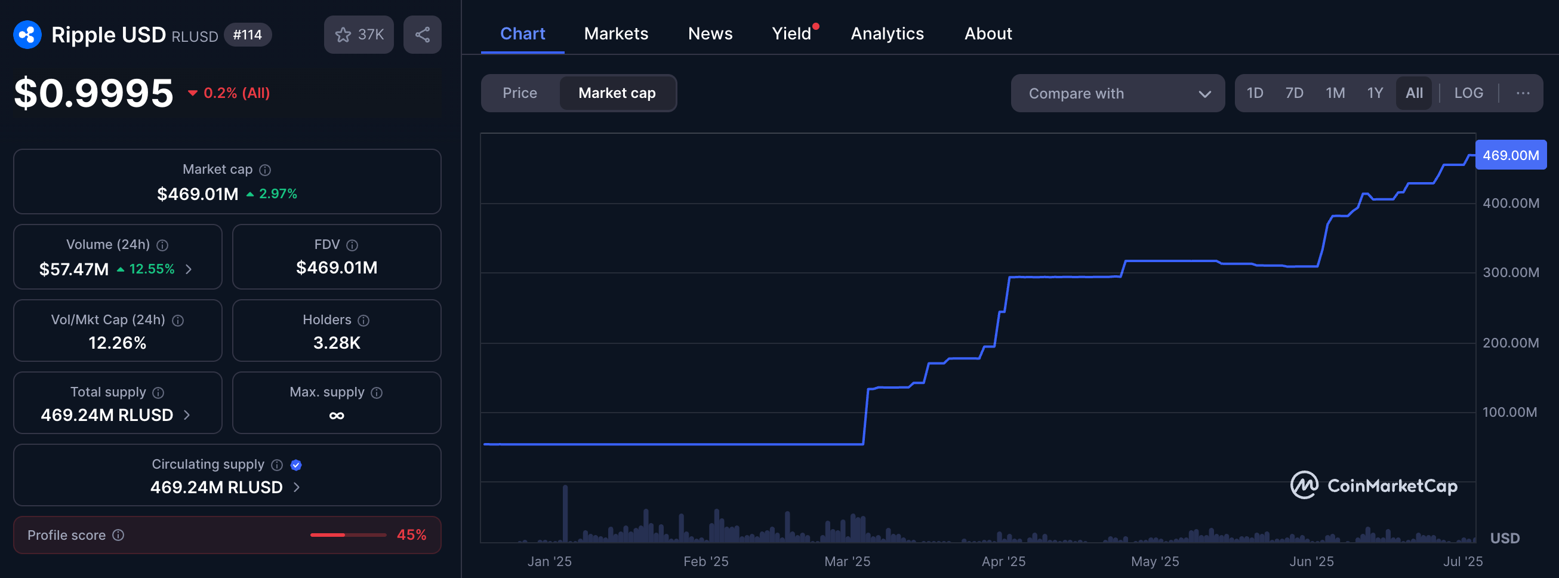Click the price down arrow indicator
The width and height of the screenshot is (1559, 578).
(x=192, y=93)
